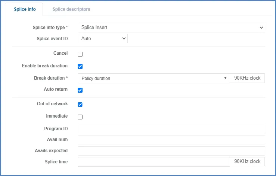Switch to the Splice descriptors tab

click(71, 9)
